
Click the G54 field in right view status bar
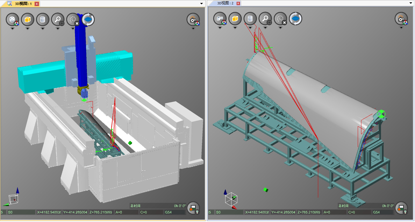[x=381, y=212]
